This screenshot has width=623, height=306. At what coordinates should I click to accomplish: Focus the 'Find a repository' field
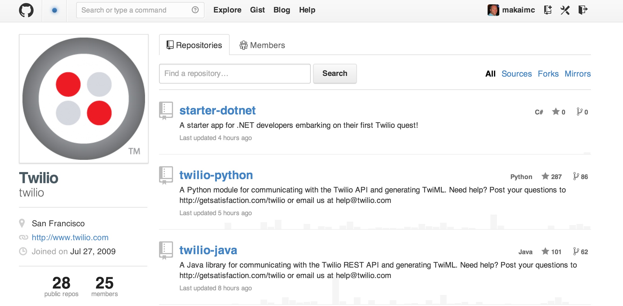pyautogui.click(x=235, y=74)
